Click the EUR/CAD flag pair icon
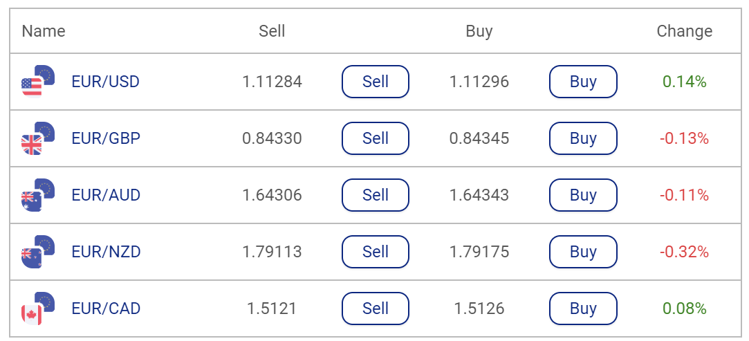Screen dimensions: 749x341 click(38, 308)
